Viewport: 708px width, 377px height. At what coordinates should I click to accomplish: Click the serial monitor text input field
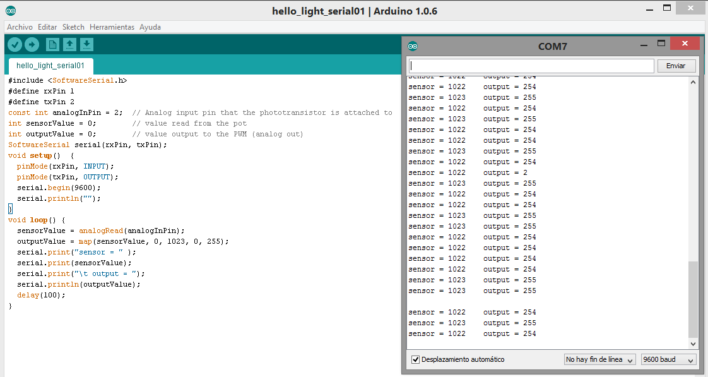(531, 66)
